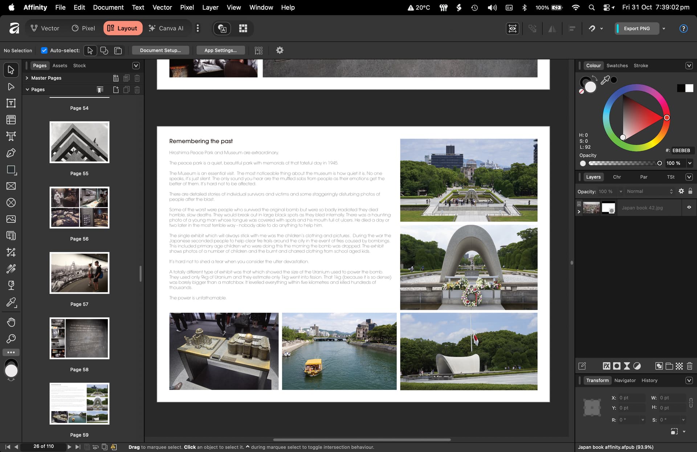This screenshot has width=697, height=452.
Task: Click the layer effects FX icon
Action: [606, 366]
